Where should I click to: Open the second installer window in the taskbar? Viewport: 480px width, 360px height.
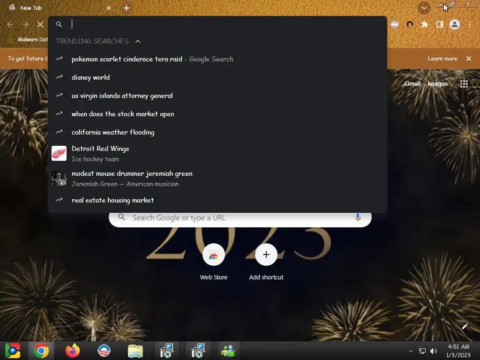coord(198,351)
